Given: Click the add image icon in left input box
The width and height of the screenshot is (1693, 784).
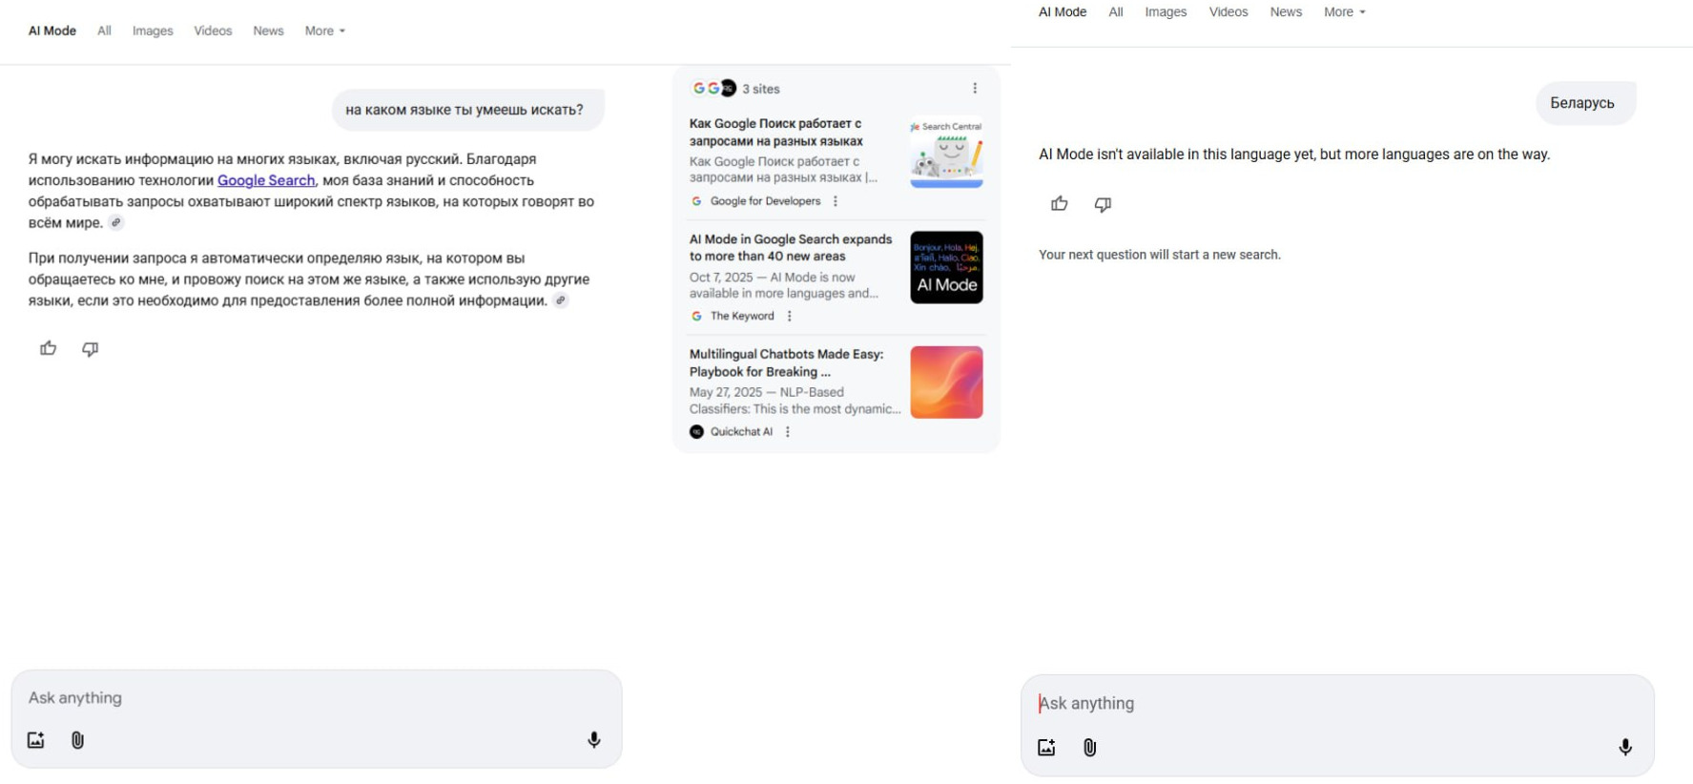Looking at the screenshot, I should click(x=36, y=740).
